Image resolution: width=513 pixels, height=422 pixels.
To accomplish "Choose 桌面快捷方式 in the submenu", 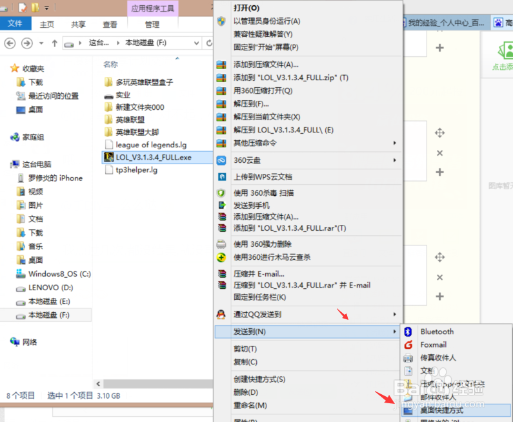I will coord(457,410).
